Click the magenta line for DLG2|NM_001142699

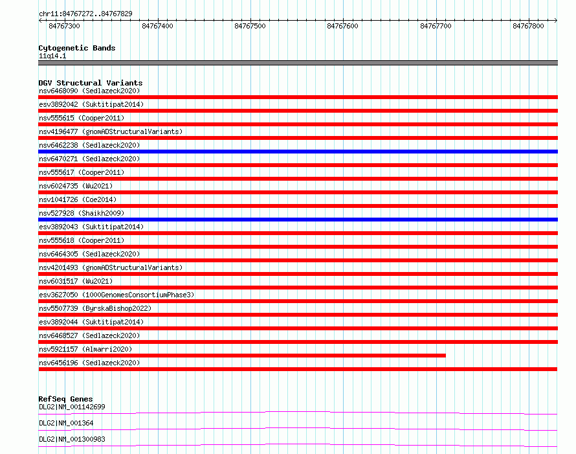[298, 413]
